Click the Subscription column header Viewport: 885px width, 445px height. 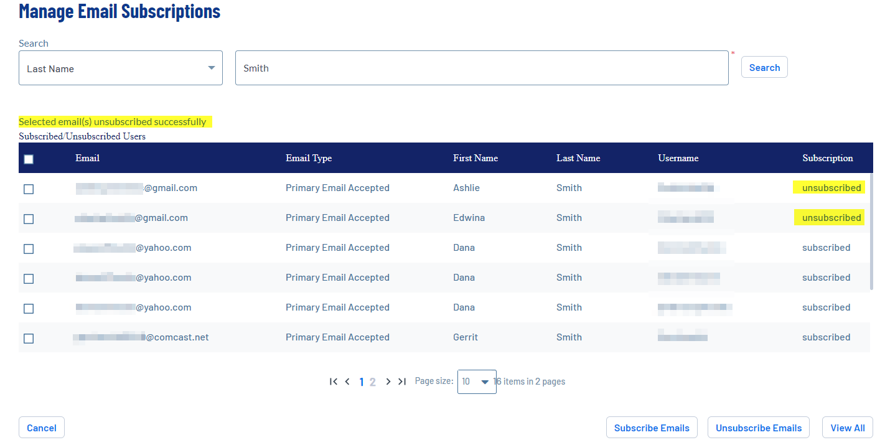point(827,158)
